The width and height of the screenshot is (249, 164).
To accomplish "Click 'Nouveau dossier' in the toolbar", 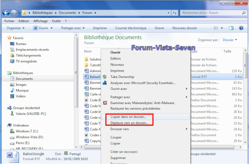I will pos(185,28).
